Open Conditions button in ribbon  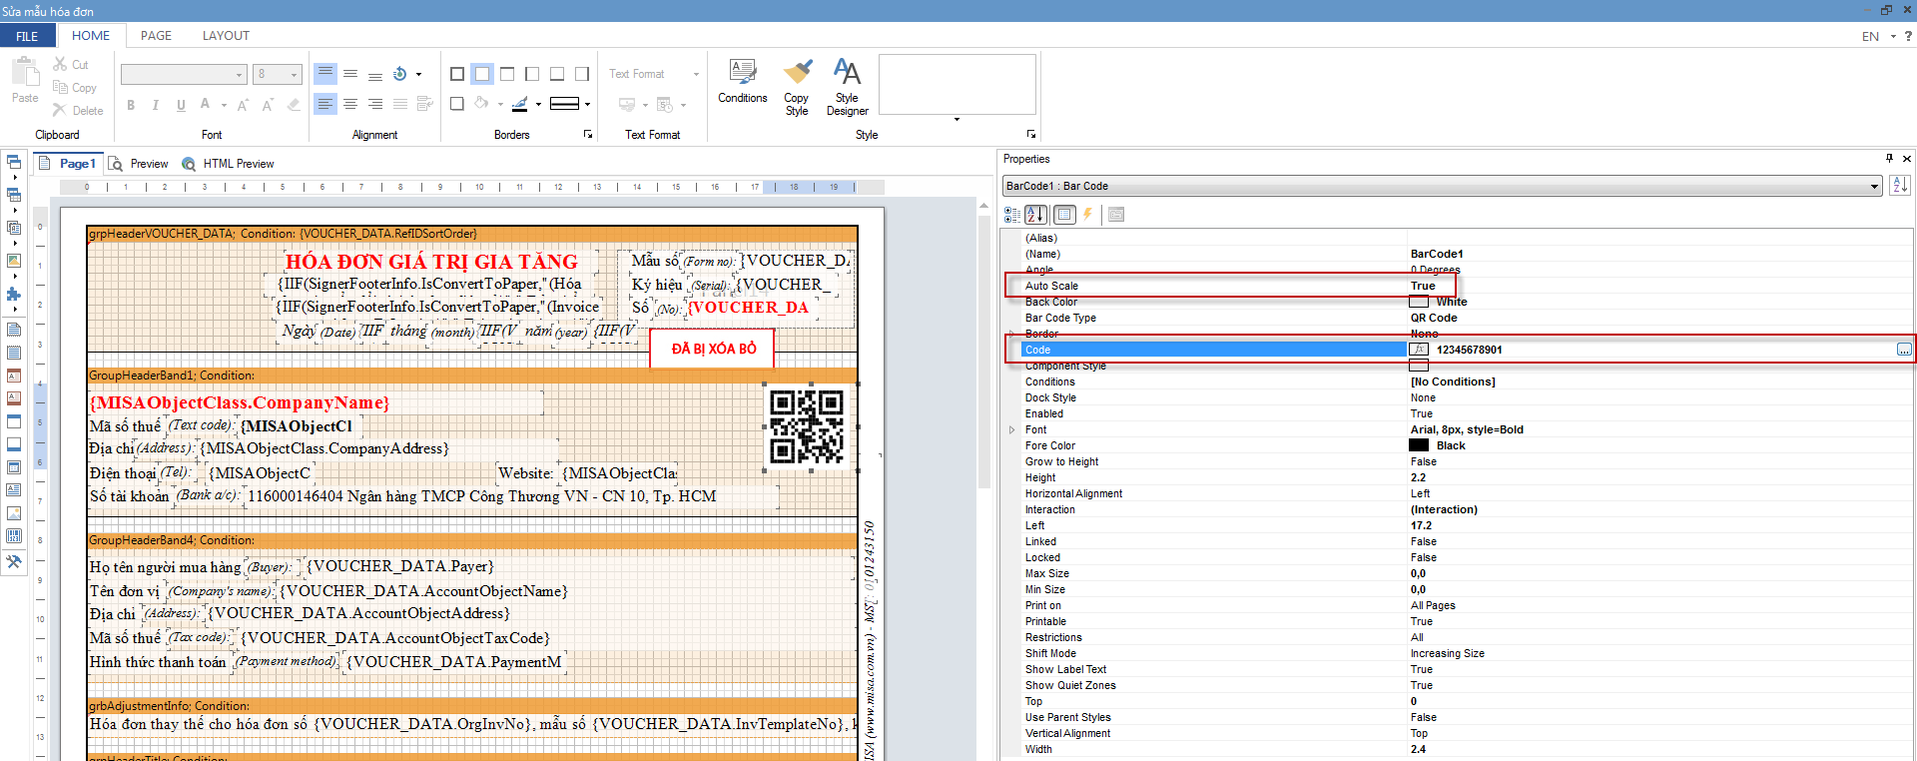click(x=743, y=82)
